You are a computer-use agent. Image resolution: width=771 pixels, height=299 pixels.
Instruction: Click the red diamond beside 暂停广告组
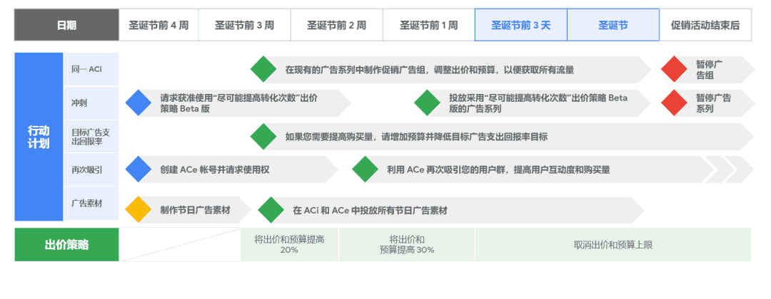click(x=674, y=69)
